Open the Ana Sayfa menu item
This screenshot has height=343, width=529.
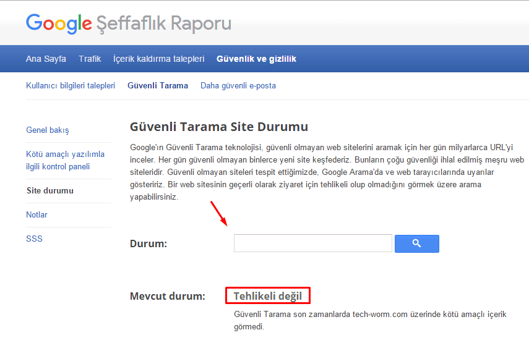tap(46, 59)
